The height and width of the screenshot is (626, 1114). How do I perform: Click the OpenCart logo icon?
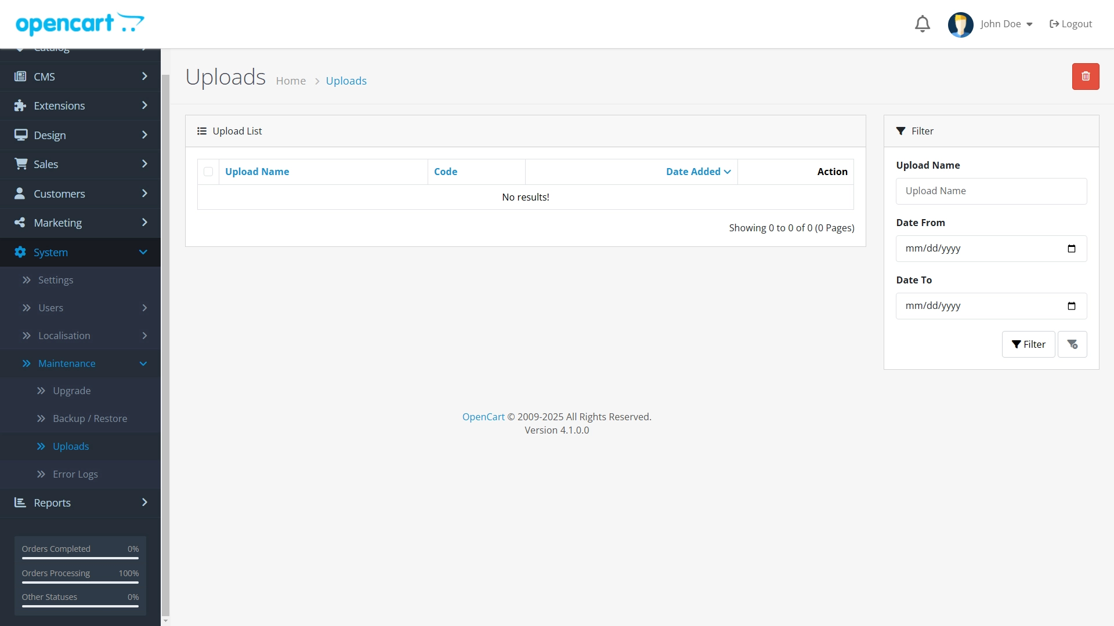(x=80, y=24)
